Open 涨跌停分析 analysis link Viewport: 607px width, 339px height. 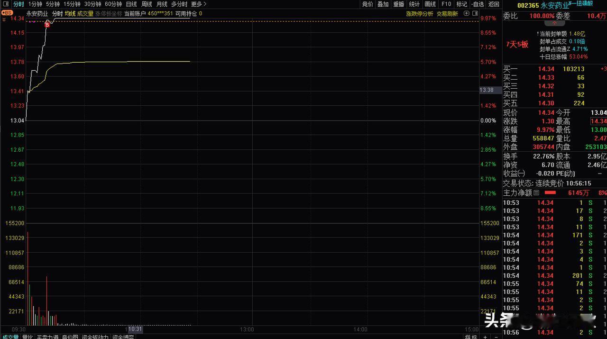419,13
